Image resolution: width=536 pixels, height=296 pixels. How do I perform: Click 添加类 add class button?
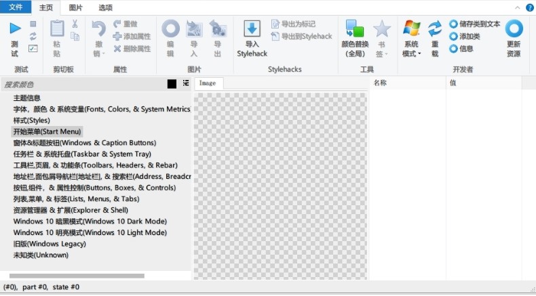465,36
